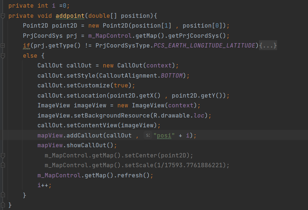
Task: Click variable i in the private int declaration
Action: [54, 6]
